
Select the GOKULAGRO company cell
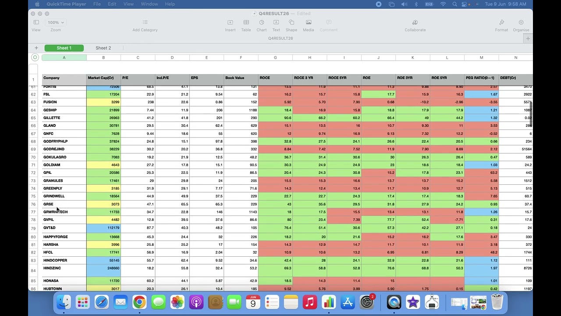click(x=64, y=157)
